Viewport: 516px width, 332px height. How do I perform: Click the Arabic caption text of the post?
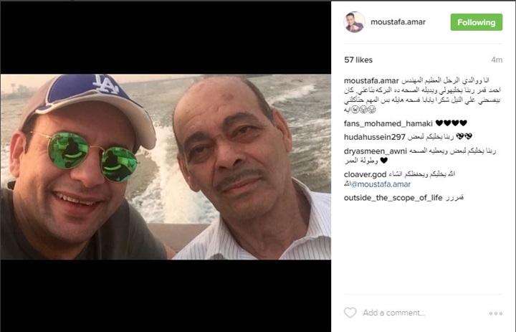click(423, 95)
